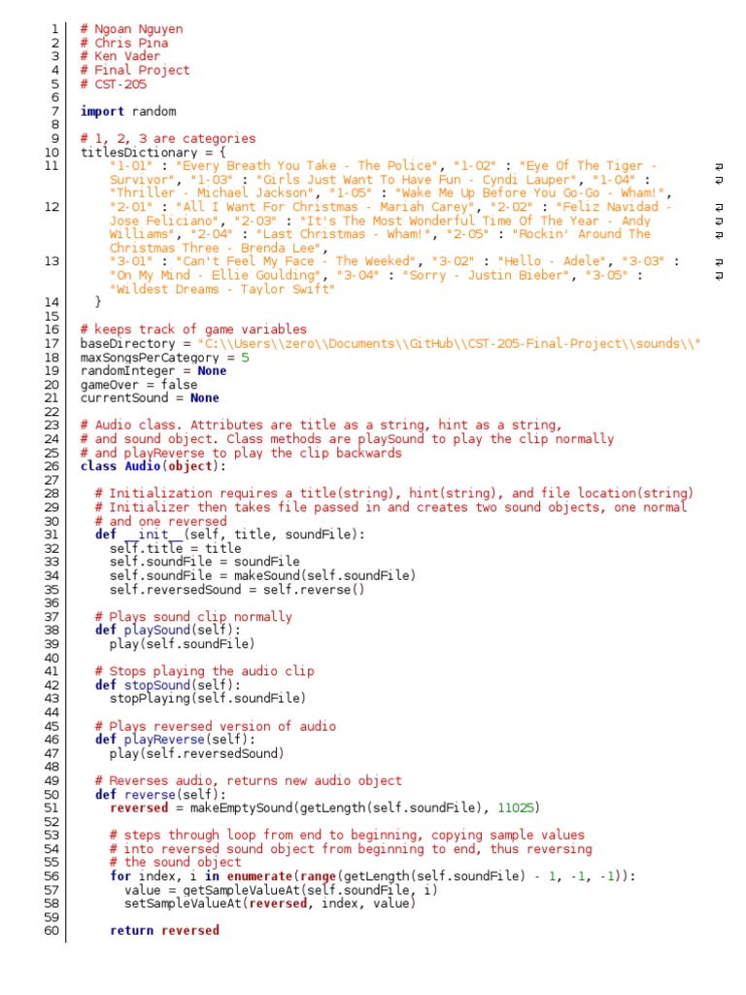Click line number 26 in the gutter
Viewport: 746px width, 995px height.
click(x=52, y=466)
